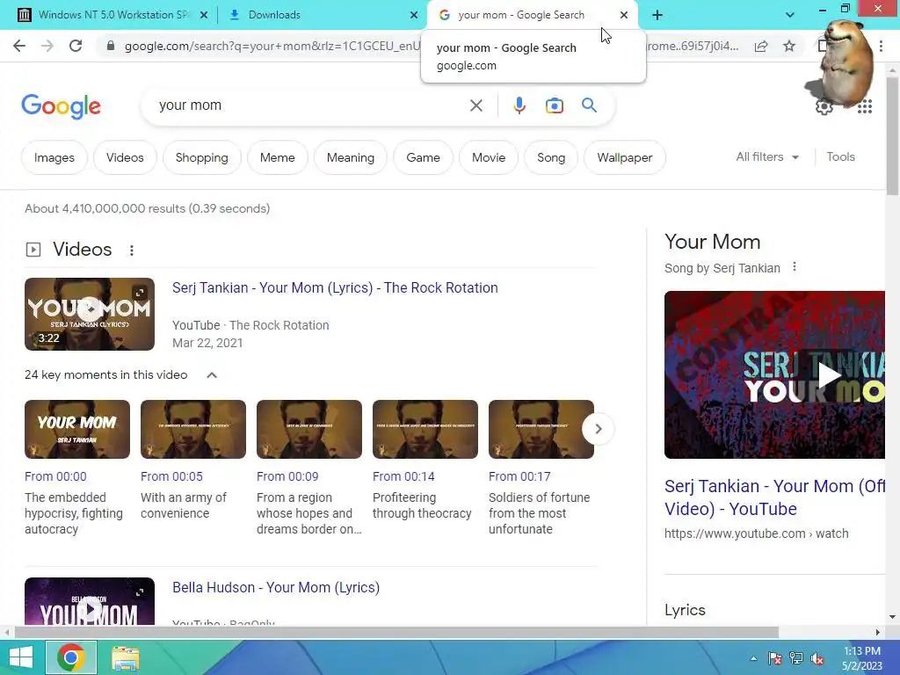Show next key moments with arrow
The width and height of the screenshot is (900, 675).
[598, 429]
